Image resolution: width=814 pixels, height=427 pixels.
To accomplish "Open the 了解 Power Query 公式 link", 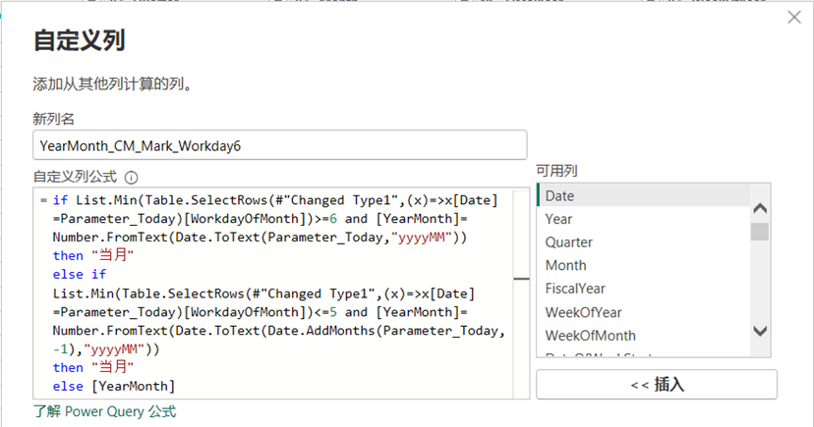I will coord(104,412).
